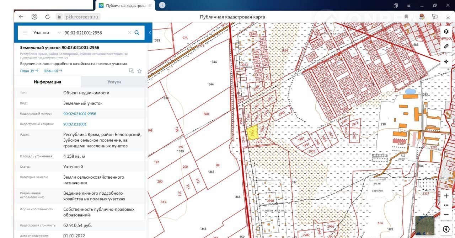Zoom out of the map
The height and width of the screenshot is (238, 455).
pyautogui.click(x=446, y=214)
